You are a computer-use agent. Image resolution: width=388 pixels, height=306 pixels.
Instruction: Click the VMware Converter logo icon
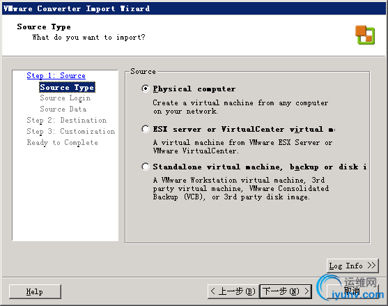(x=365, y=35)
